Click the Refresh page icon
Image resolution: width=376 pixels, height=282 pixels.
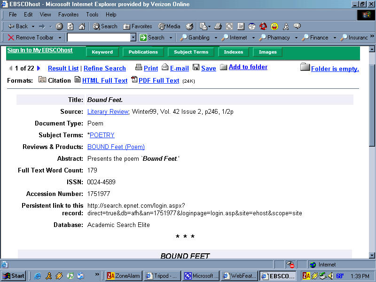(70, 26)
